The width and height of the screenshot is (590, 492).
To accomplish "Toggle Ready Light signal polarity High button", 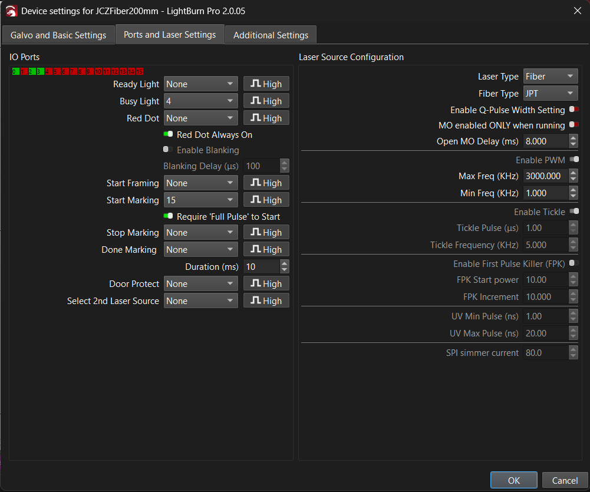I will (266, 84).
